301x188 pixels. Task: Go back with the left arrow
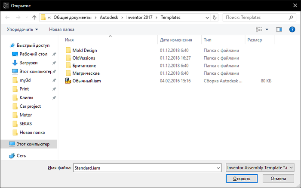[x=7, y=18]
